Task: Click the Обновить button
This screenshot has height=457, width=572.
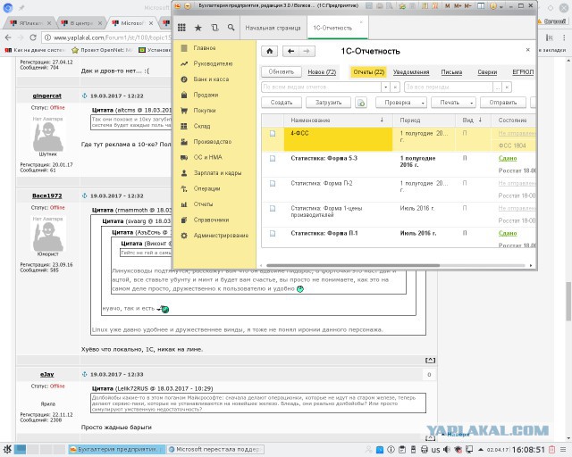Action: tap(282, 71)
